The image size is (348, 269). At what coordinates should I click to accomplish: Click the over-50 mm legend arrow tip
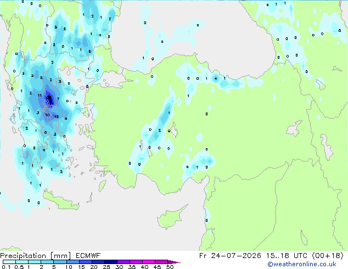point(174,262)
